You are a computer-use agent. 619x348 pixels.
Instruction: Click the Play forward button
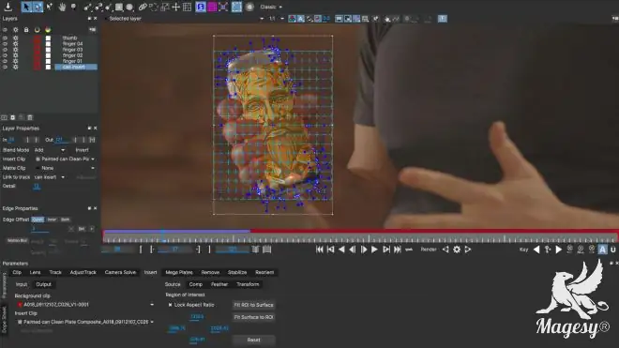click(x=374, y=250)
